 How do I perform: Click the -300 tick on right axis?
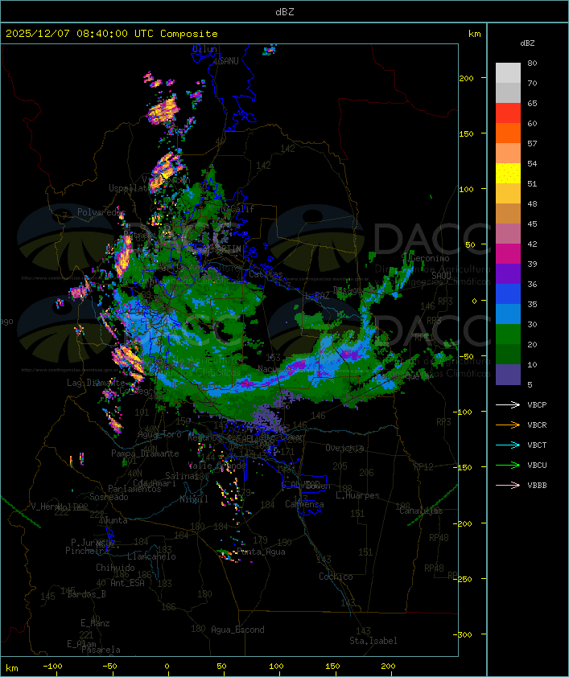pyautogui.click(x=463, y=634)
